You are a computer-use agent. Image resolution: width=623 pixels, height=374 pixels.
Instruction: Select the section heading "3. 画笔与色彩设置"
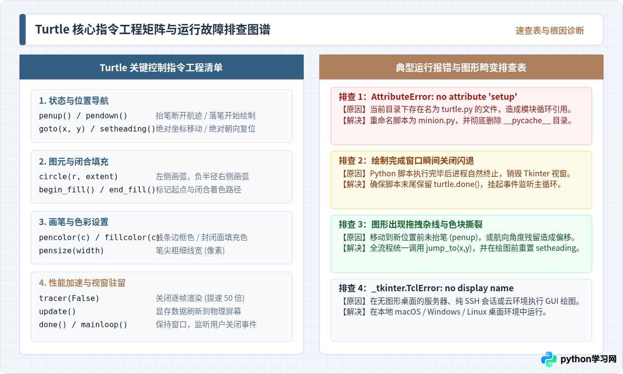[x=73, y=222]
